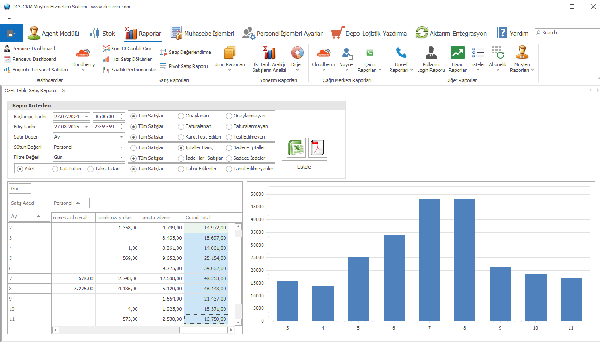
Task: Open Satır Değeri combo box
Action: pyautogui.click(x=88, y=137)
